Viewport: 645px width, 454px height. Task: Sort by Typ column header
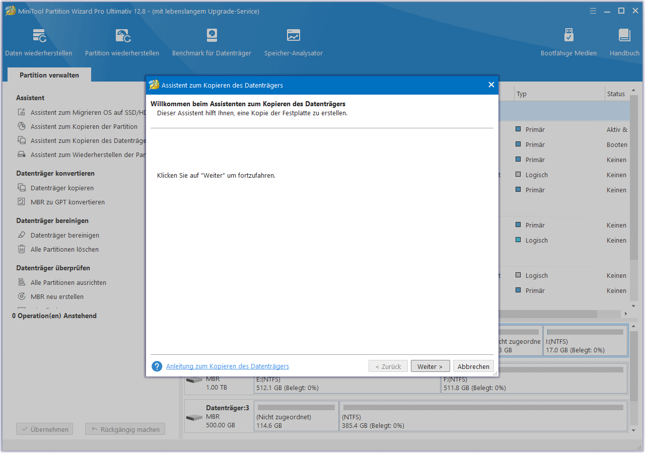559,94
